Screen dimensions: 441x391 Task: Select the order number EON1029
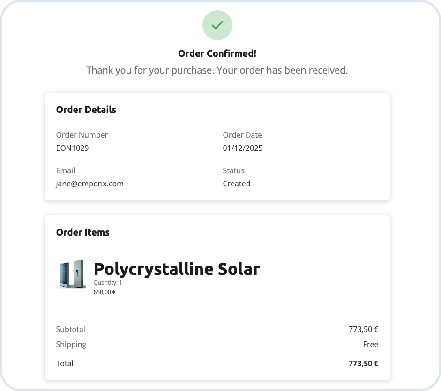coord(72,148)
